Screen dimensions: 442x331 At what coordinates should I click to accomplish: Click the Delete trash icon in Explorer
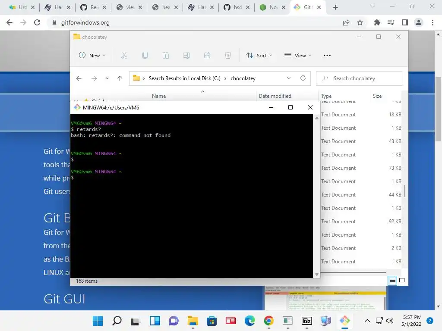click(228, 56)
